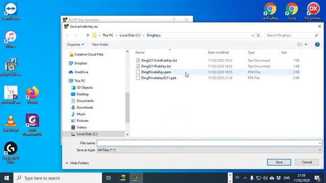Open Task View on taskbar
The image size is (326, 183).
[x=108, y=178]
